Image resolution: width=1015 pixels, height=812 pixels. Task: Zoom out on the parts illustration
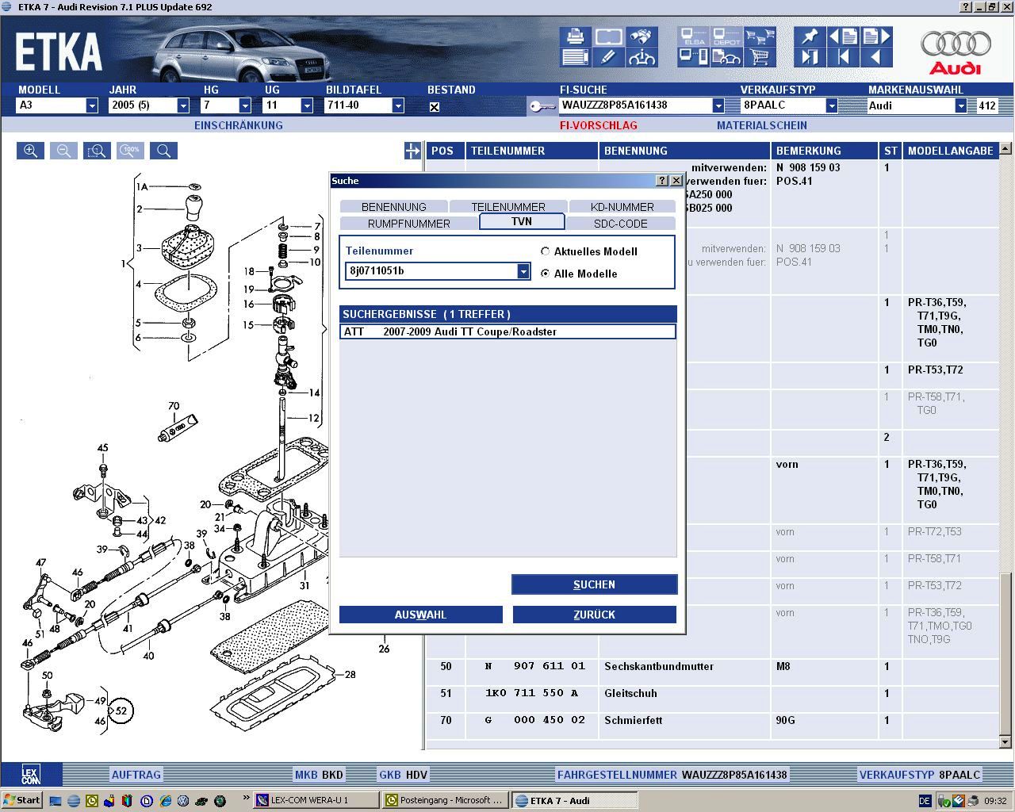pos(63,151)
